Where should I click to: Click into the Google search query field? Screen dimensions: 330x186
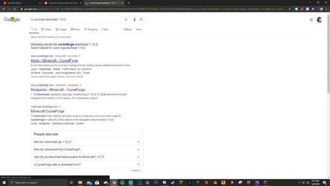pos(77,20)
